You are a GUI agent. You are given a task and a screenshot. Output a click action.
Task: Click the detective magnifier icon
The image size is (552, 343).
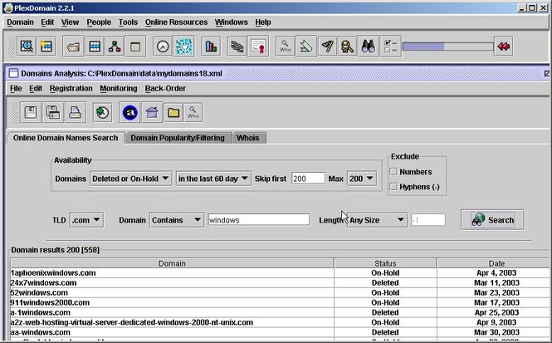point(347,47)
